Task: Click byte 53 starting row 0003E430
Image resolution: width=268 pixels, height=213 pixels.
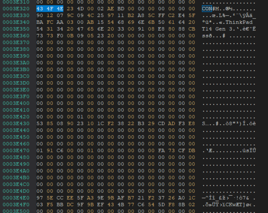Action: click(x=40, y=124)
